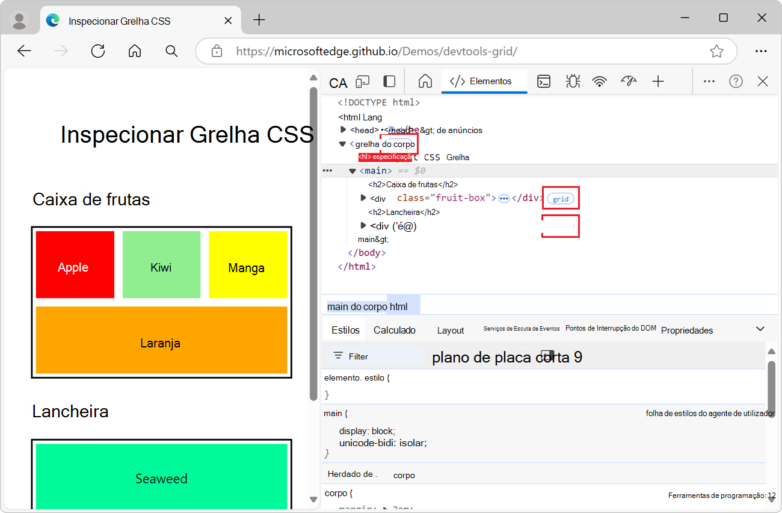This screenshot has width=782, height=513.
Task: Expand the head element node
Action: point(343,130)
